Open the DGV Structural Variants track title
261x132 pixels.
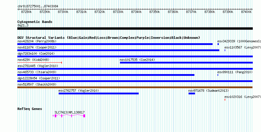pyautogui.click(x=109, y=38)
